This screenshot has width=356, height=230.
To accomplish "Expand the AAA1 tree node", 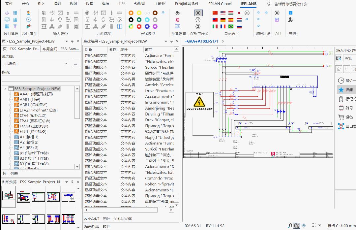I will [x=10, y=94].
